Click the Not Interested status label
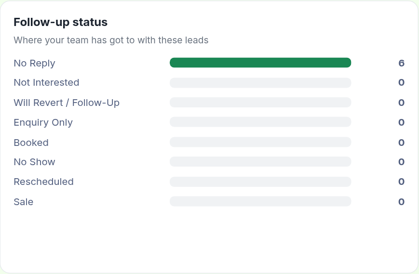This screenshot has width=419, height=274. pyautogui.click(x=46, y=82)
